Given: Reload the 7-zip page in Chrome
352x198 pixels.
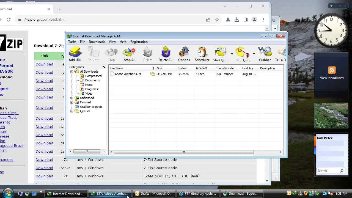Looking at the screenshot, I should click(9, 20).
